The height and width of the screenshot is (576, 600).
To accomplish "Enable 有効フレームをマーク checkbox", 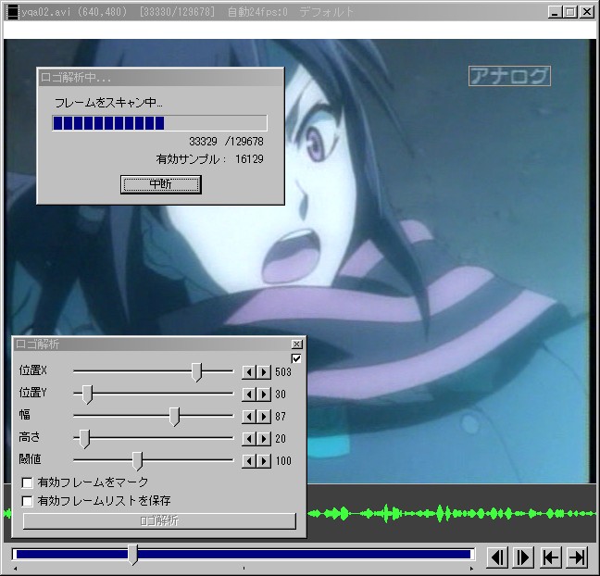I will (27, 482).
